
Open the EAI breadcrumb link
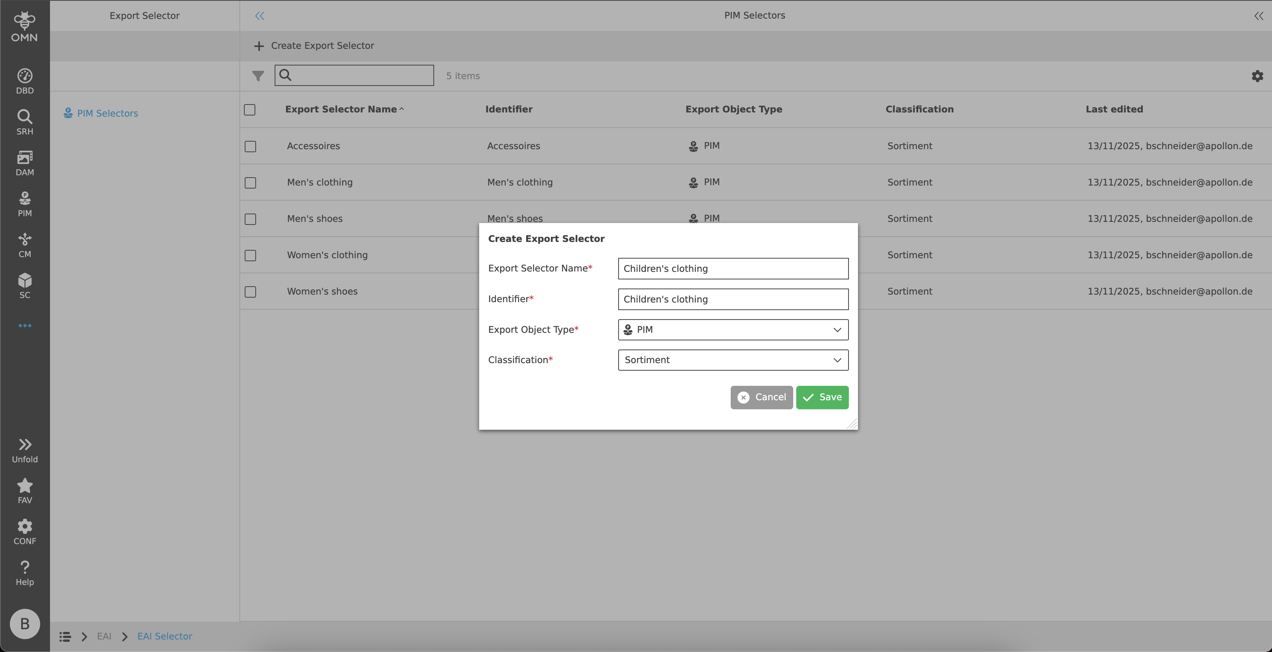(104, 636)
